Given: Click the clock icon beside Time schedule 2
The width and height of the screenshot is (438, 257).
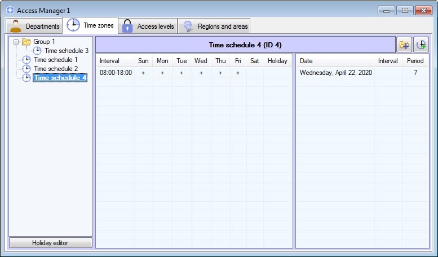Looking at the screenshot, I should pyautogui.click(x=26, y=68).
